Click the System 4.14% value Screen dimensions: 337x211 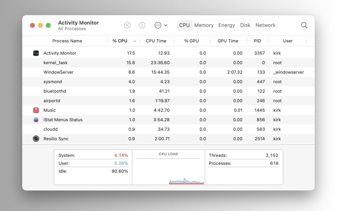[121, 155]
